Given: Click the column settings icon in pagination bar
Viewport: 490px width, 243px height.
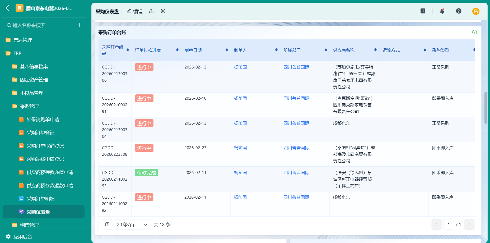Looking at the screenshot, I should pos(107,224).
